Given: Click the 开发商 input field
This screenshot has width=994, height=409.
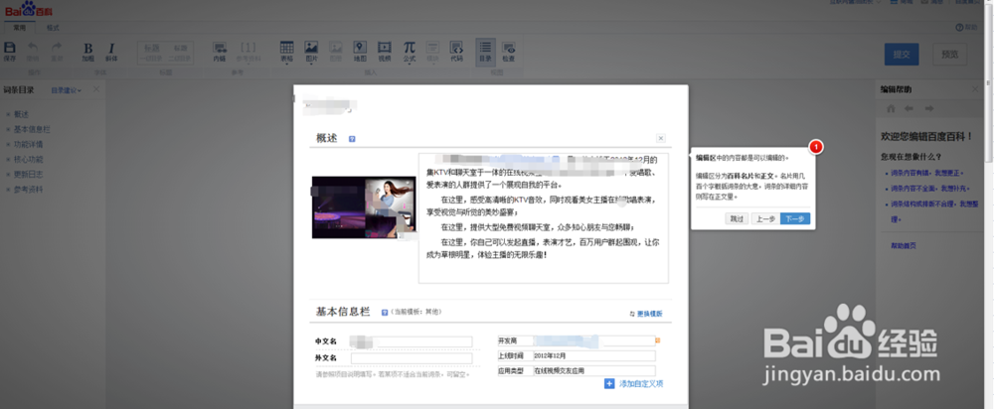Looking at the screenshot, I should coord(594,341).
